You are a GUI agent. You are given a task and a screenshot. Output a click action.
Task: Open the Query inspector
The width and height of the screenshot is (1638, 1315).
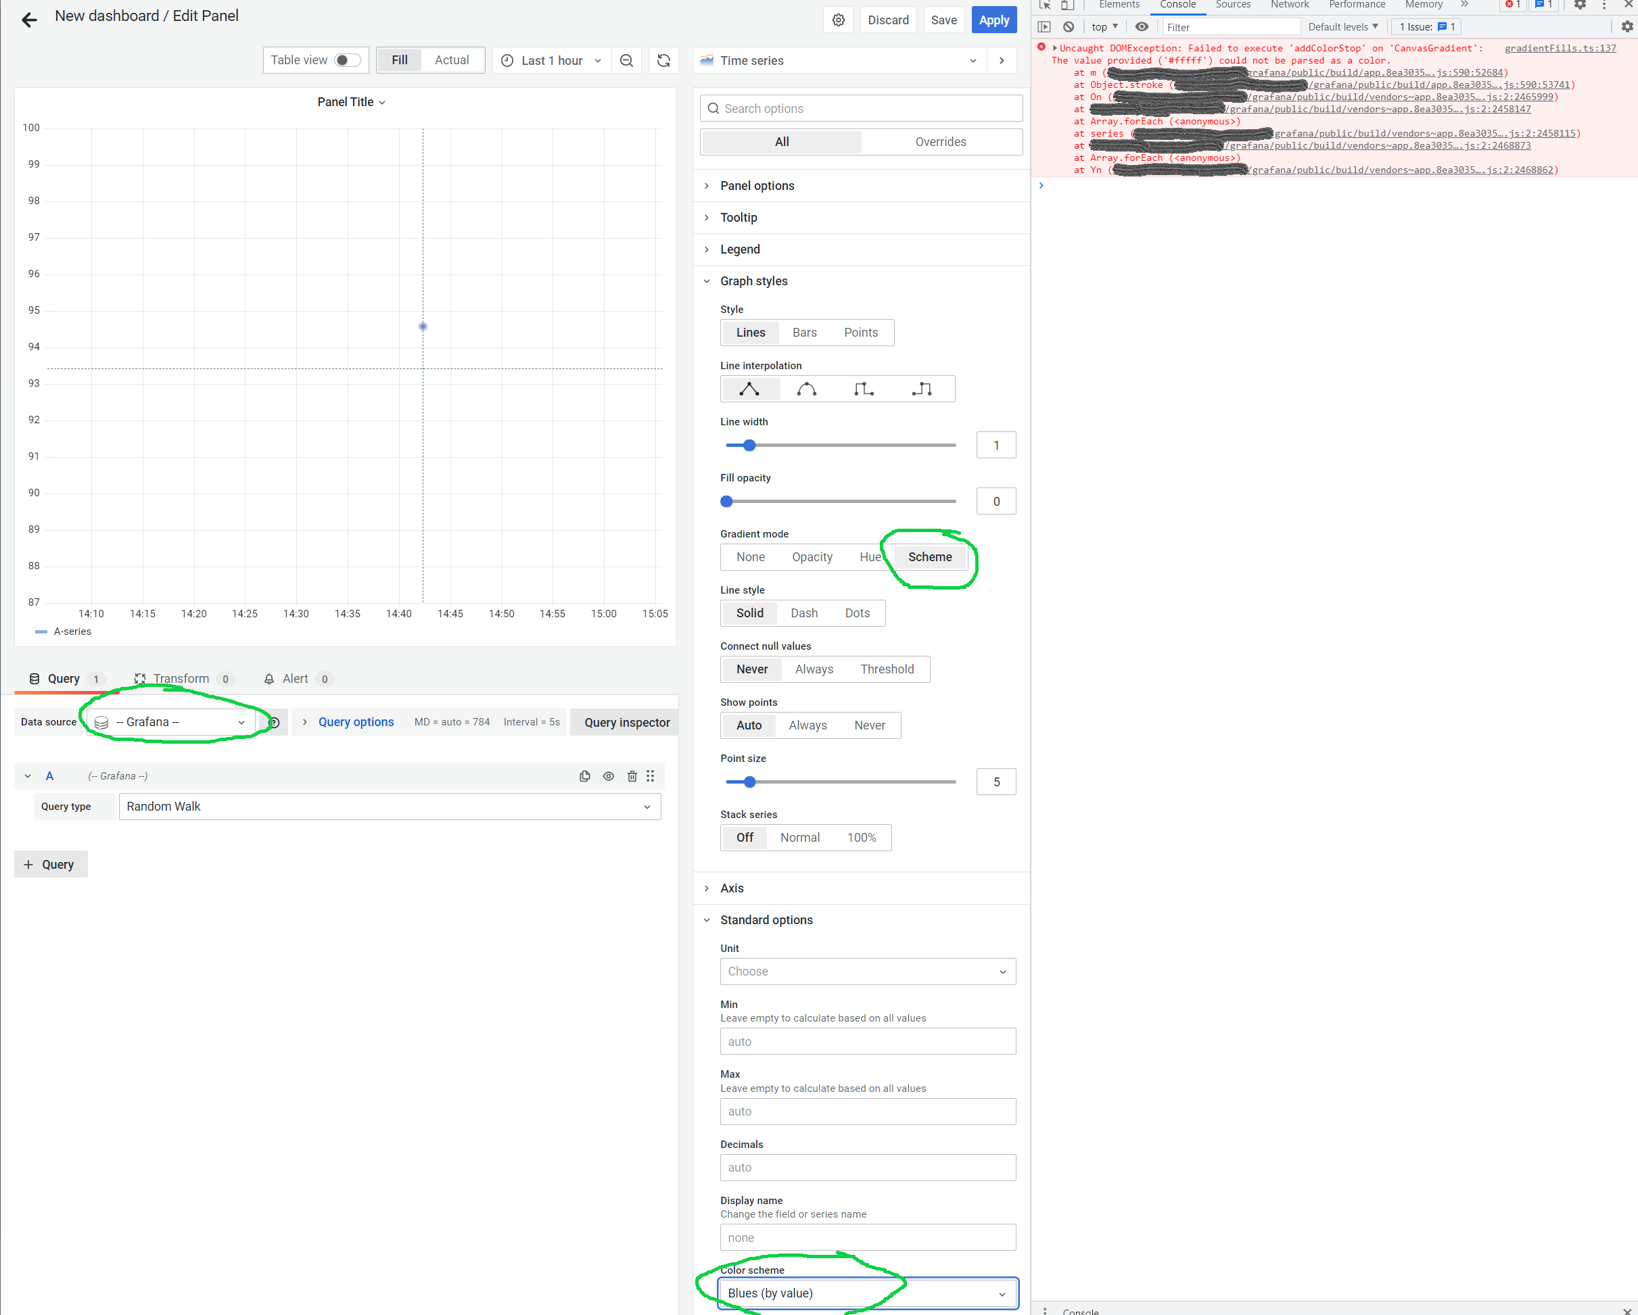click(626, 721)
